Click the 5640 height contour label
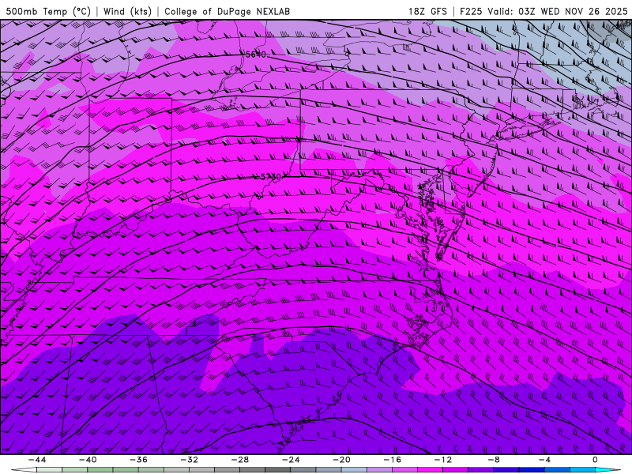This screenshot has width=632, height=474. (256, 55)
